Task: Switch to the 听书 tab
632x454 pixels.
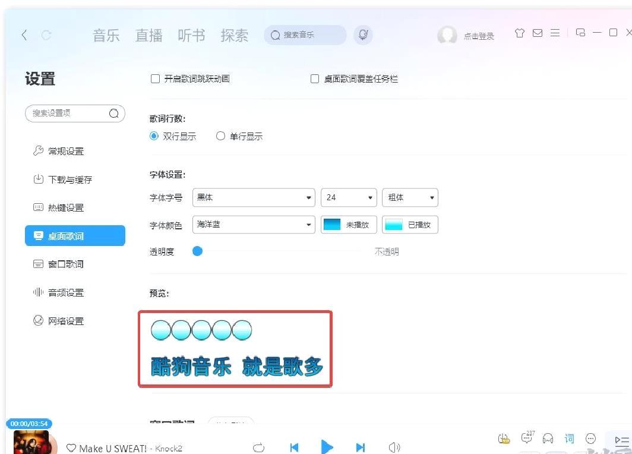Action: pyautogui.click(x=191, y=36)
